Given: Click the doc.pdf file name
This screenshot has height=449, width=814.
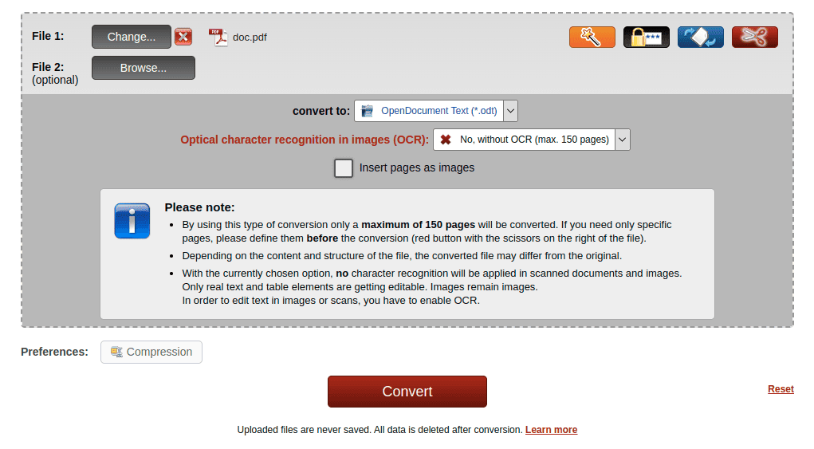Looking at the screenshot, I should (x=250, y=37).
